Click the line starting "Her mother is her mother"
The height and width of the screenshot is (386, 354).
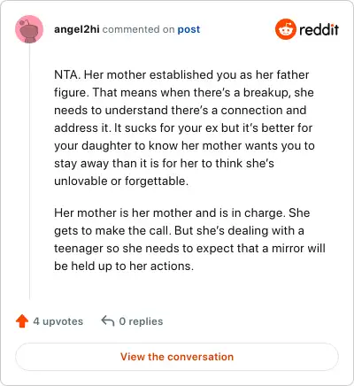pos(181,212)
